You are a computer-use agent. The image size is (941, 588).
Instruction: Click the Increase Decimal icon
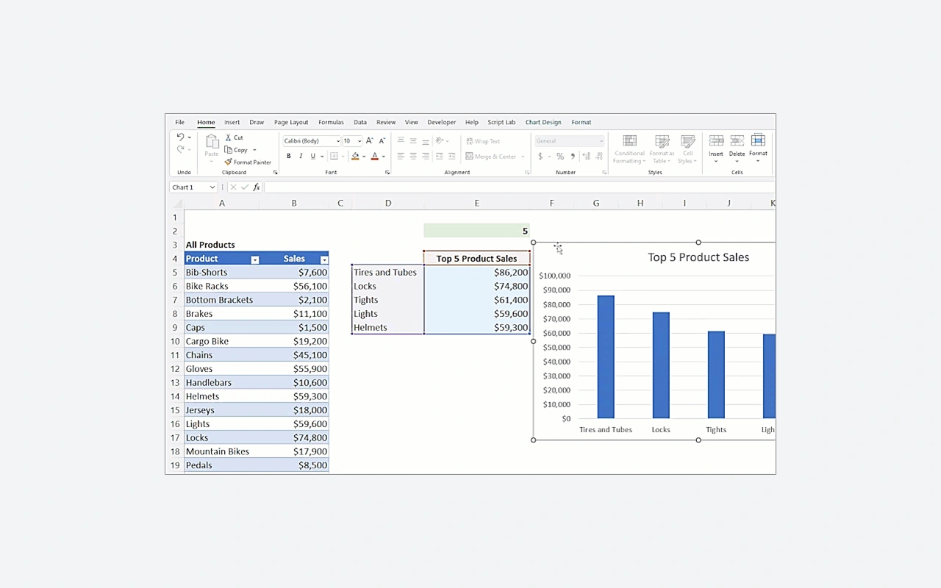point(586,156)
